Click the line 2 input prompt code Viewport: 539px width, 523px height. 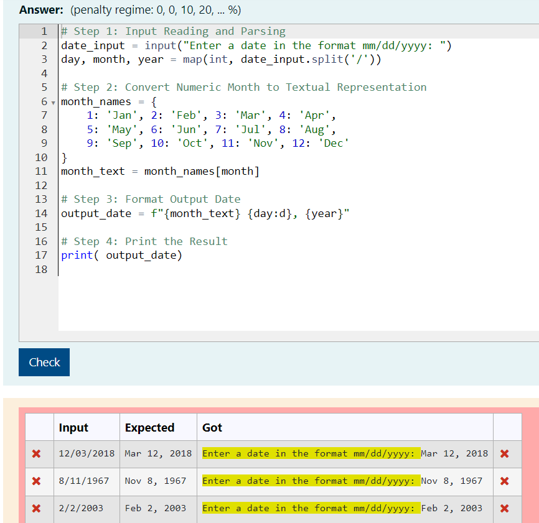point(256,45)
